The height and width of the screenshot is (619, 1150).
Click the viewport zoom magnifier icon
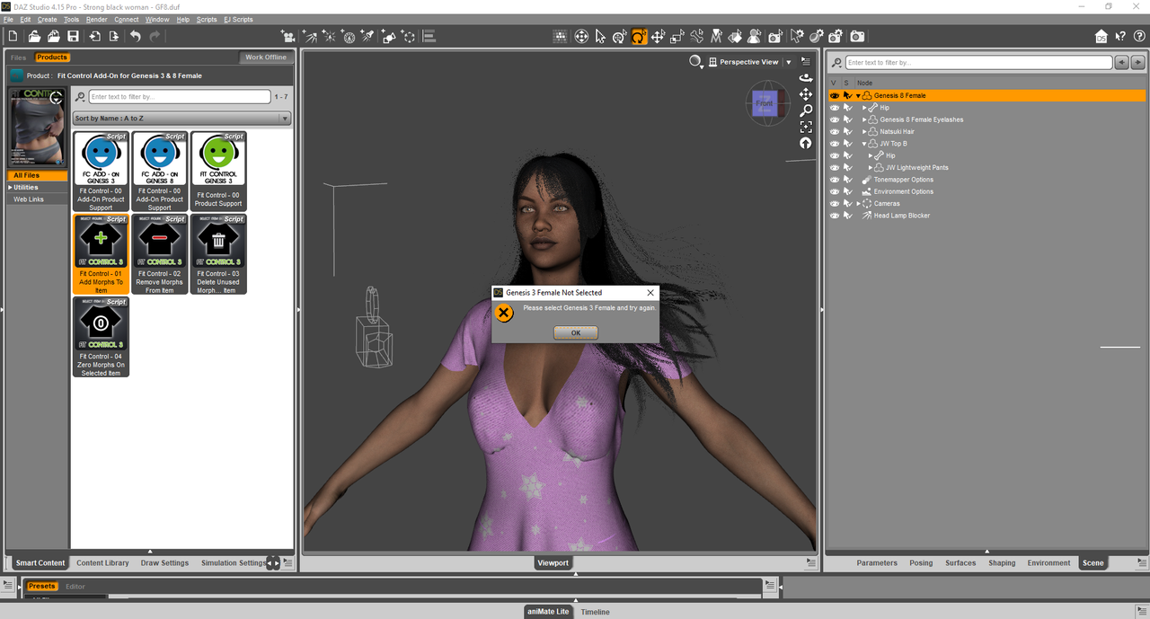(806, 111)
